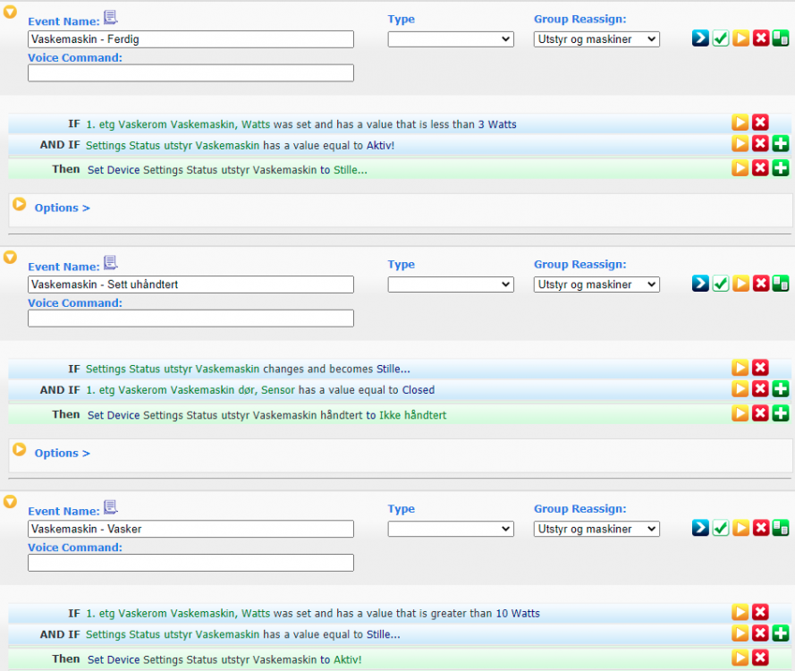This screenshot has height=671, width=795.
Task: Add action after 'Set Device ... to Ikke håndtert'
Action: [780, 413]
